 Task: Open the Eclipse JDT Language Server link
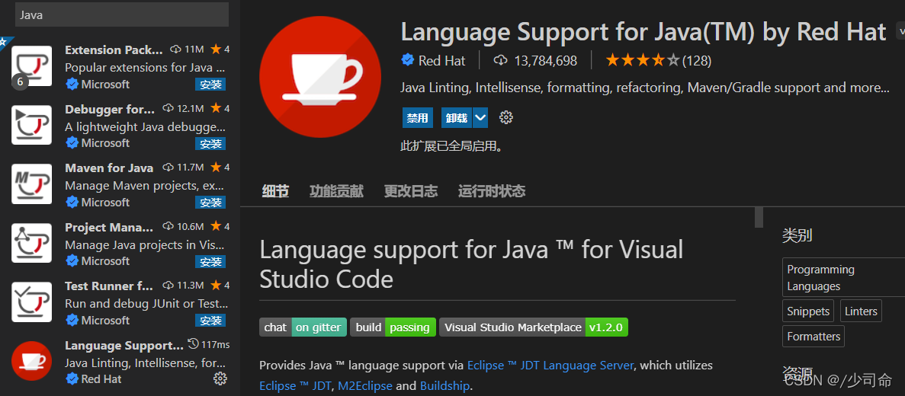click(550, 365)
